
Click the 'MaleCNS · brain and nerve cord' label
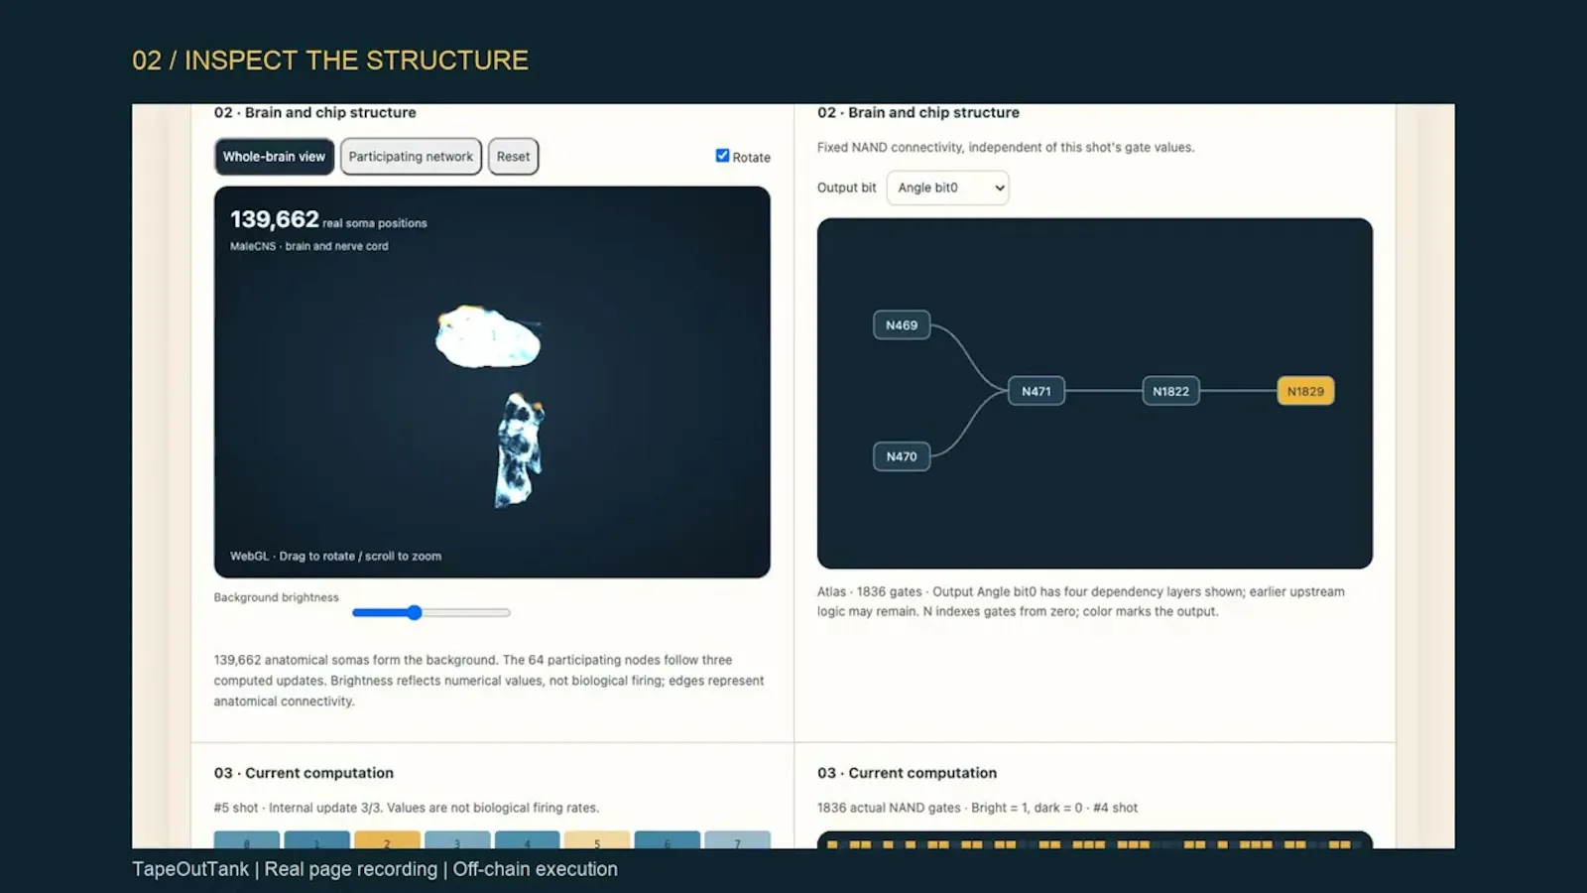pos(309,246)
